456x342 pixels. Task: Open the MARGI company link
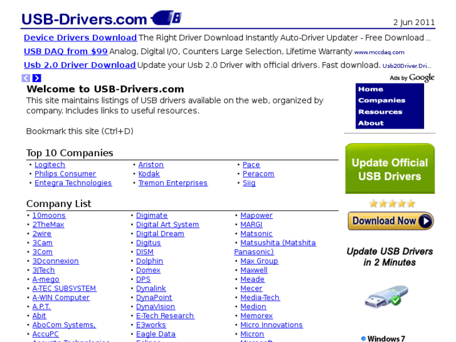click(252, 225)
